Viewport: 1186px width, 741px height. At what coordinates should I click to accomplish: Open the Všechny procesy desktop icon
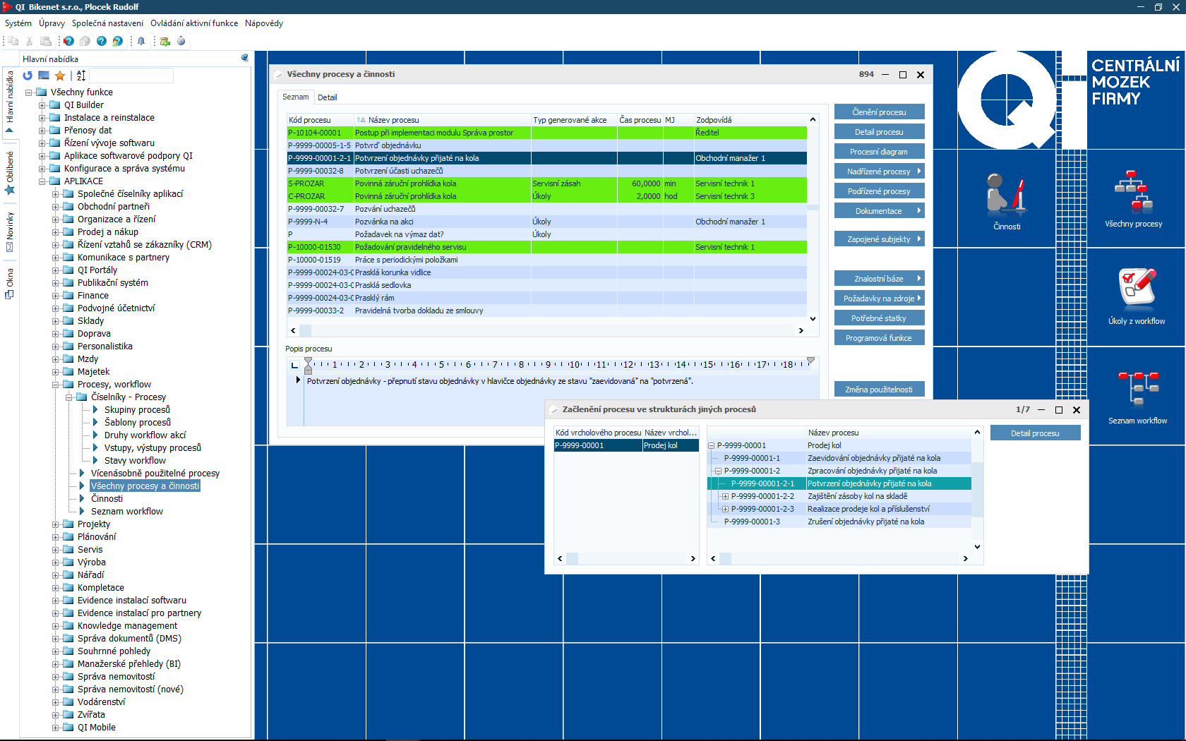pyautogui.click(x=1133, y=198)
